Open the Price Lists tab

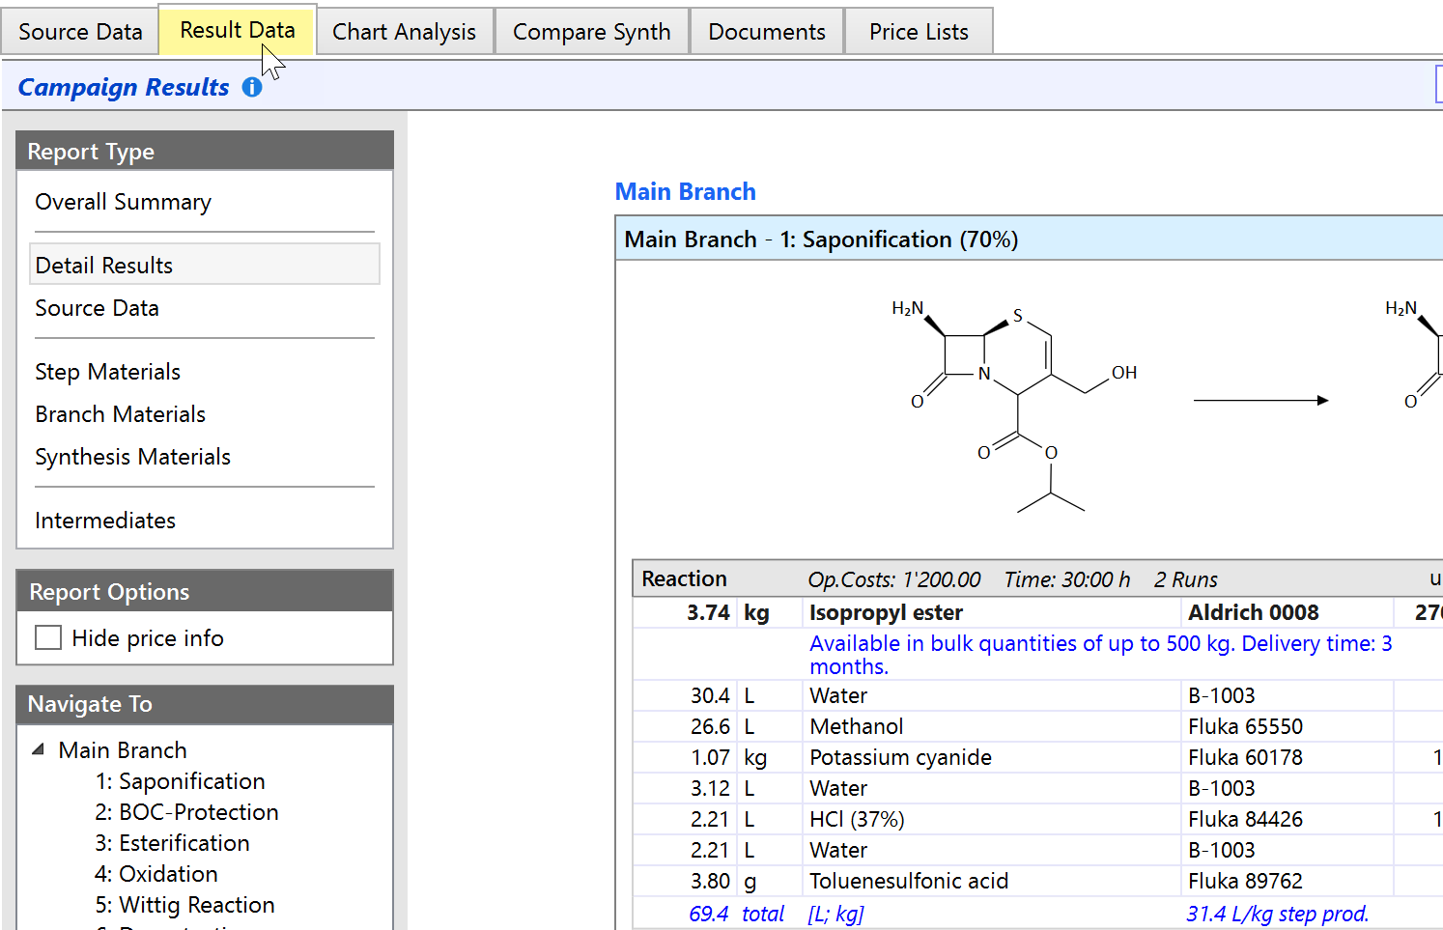point(918,31)
